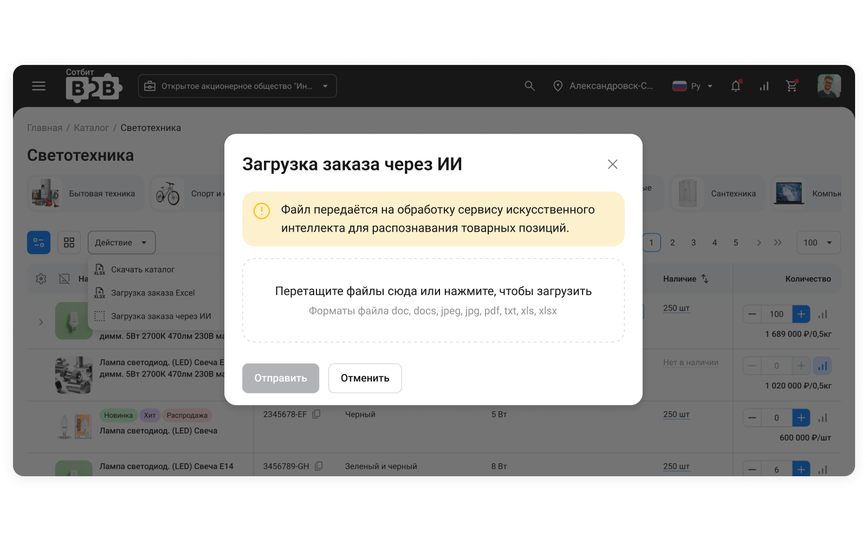Open comparison chart icon in header

[x=764, y=86]
